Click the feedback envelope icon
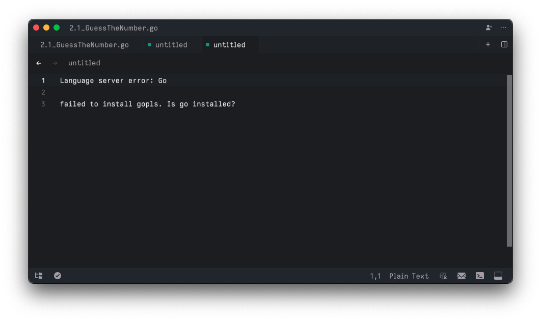Screen dimensions: 541x321 (461, 276)
